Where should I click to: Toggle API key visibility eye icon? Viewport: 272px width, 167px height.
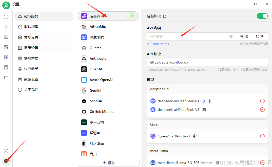click(x=231, y=36)
